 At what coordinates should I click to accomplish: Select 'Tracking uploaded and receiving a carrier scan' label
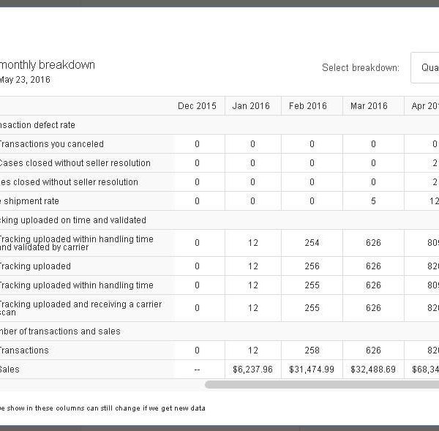point(80,308)
